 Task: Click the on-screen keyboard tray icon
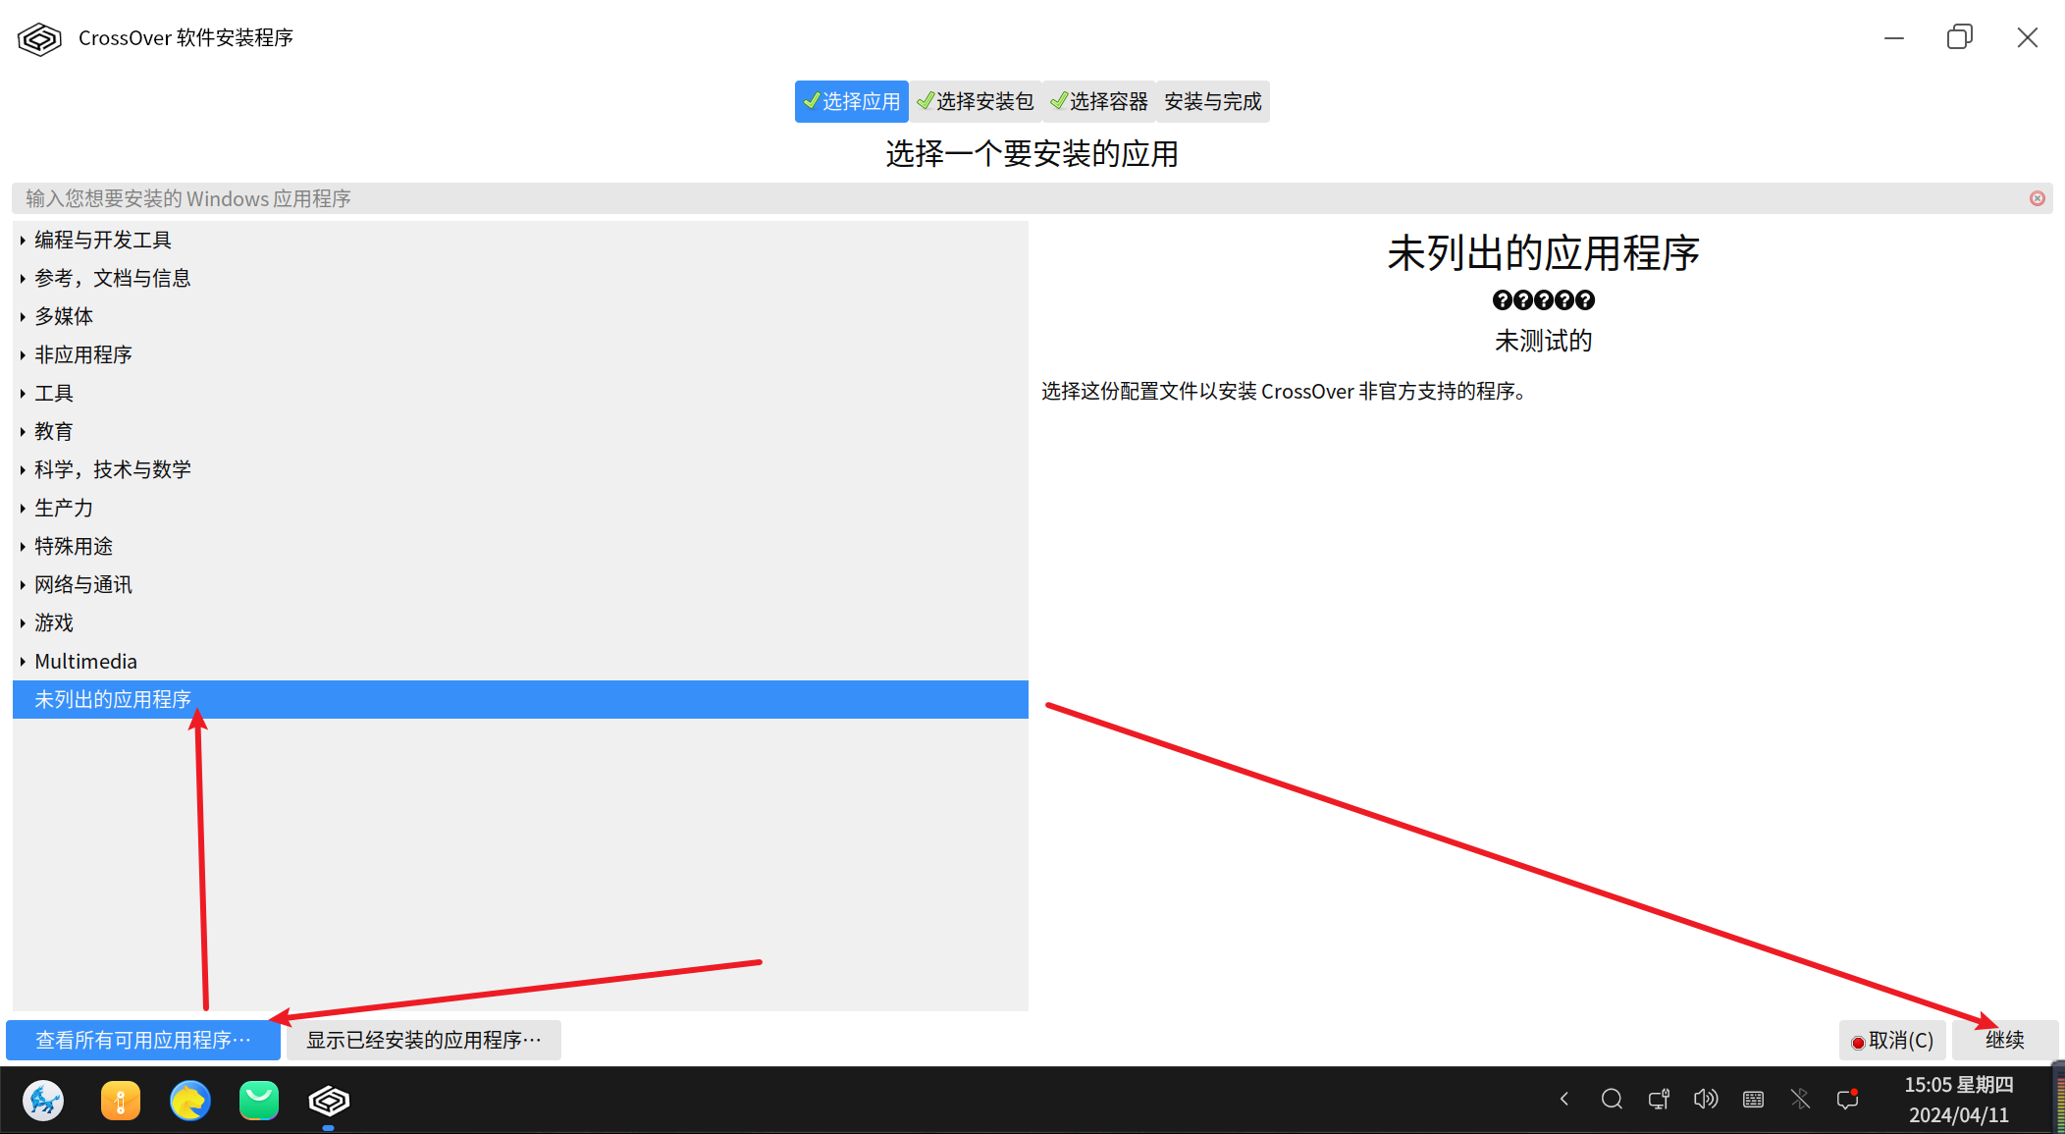(x=1753, y=1100)
